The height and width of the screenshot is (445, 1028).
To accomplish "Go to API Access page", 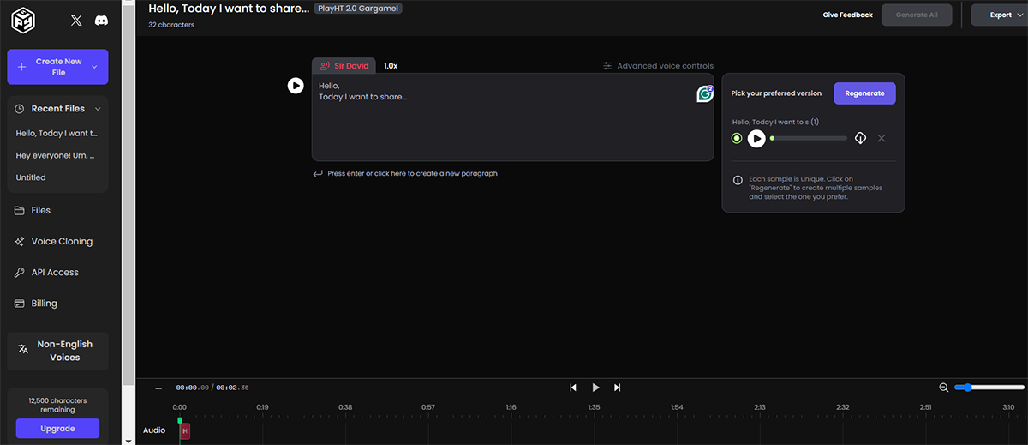I will (x=55, y=273).
